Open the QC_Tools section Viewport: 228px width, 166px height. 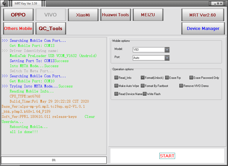click(x=51, y=28)
